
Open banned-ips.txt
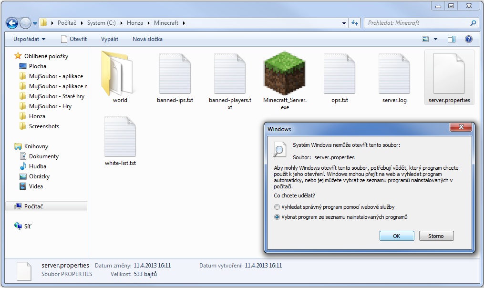pyautogui.click(x=175, y=74)
